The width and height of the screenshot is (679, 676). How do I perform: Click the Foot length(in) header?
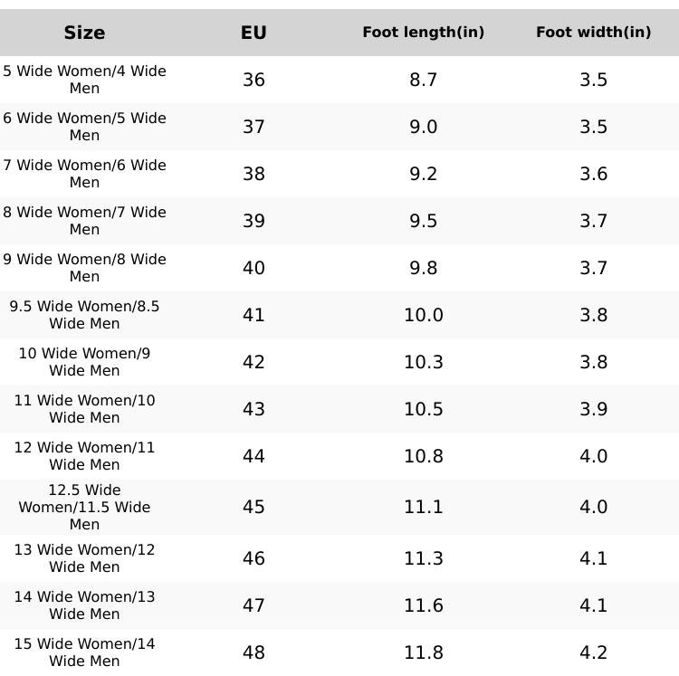(423, 33)
